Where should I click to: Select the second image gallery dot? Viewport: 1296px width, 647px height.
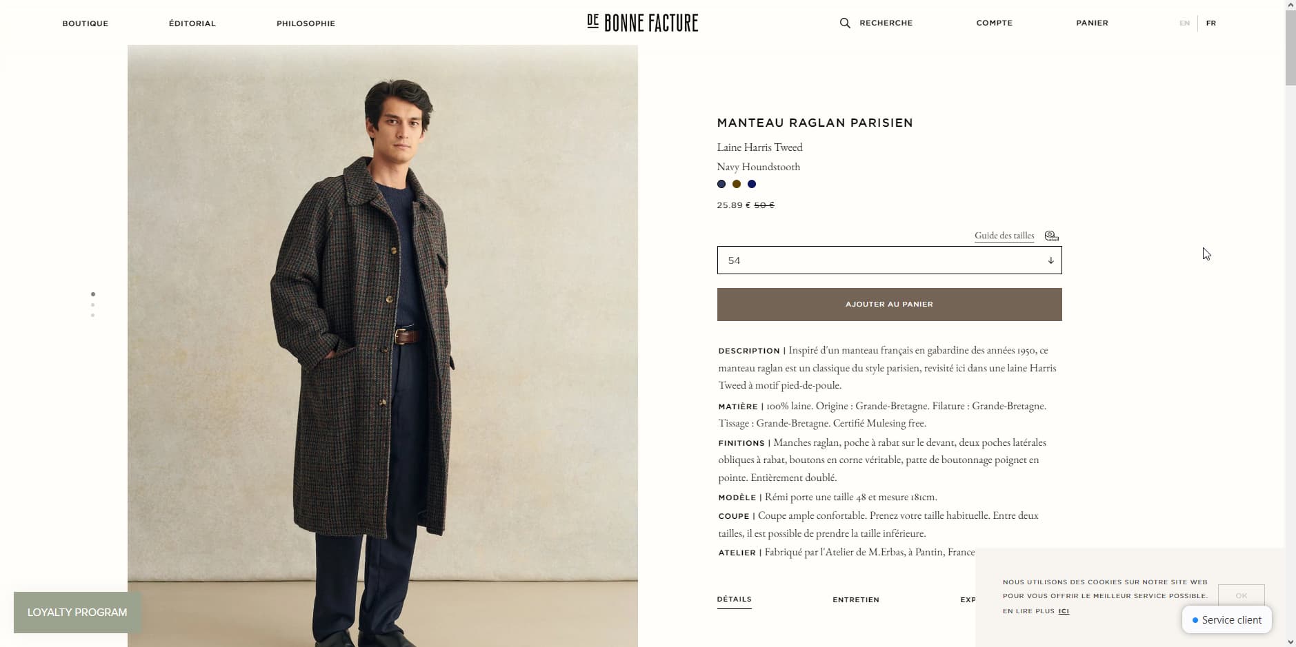coord(93,305)
